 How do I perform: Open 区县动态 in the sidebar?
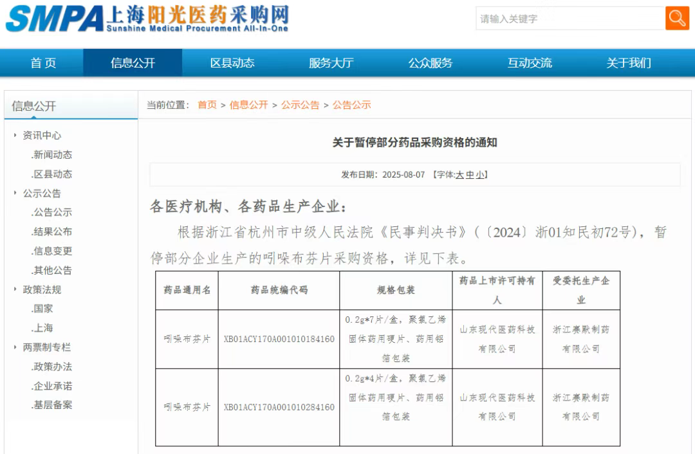coord(52,174)
